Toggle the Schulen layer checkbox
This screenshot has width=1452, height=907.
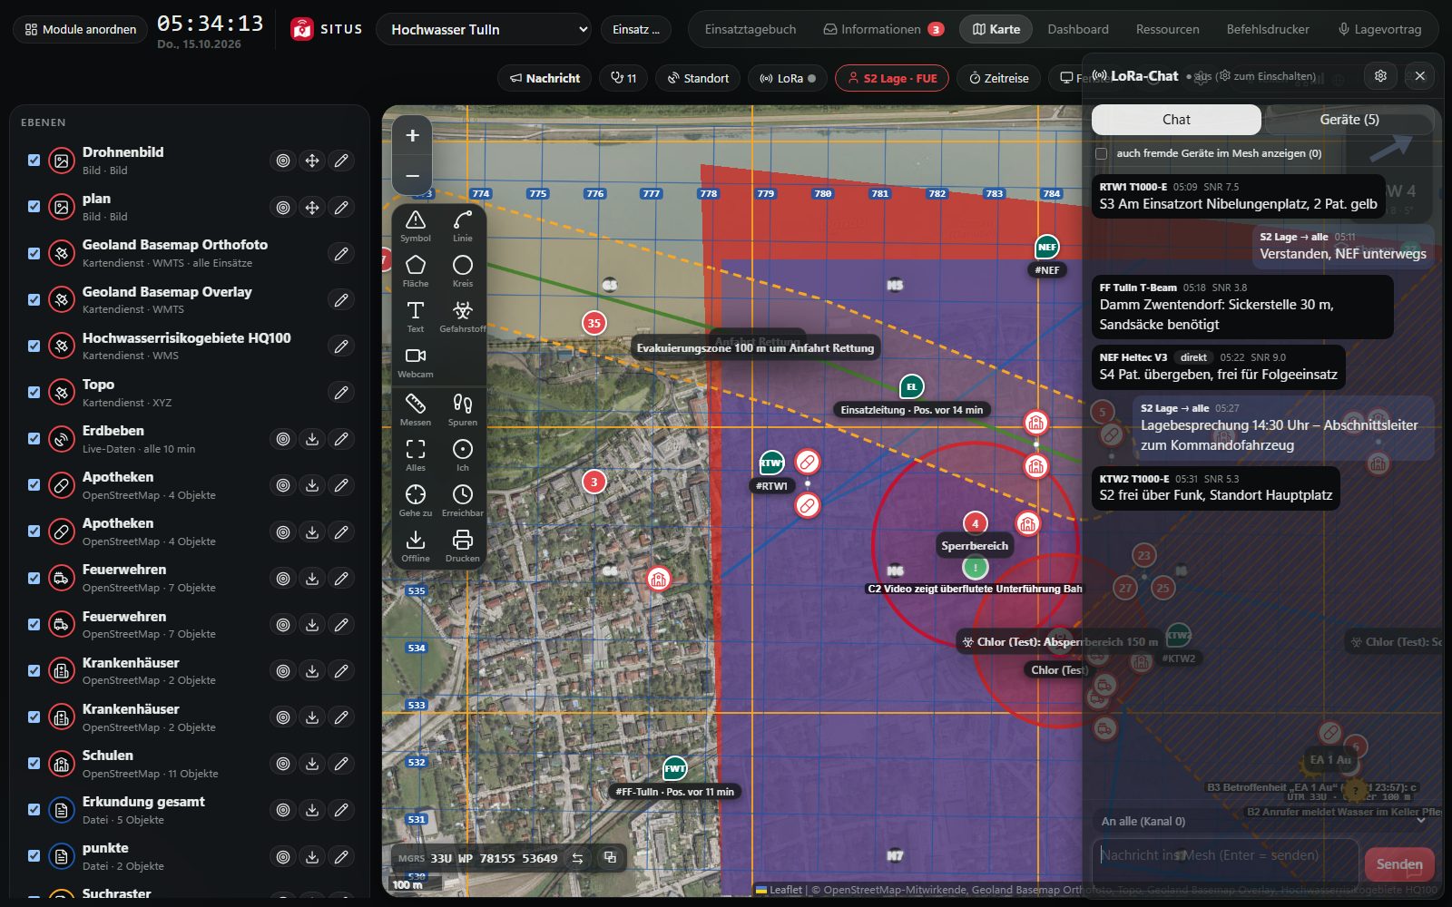click(34, 764)
